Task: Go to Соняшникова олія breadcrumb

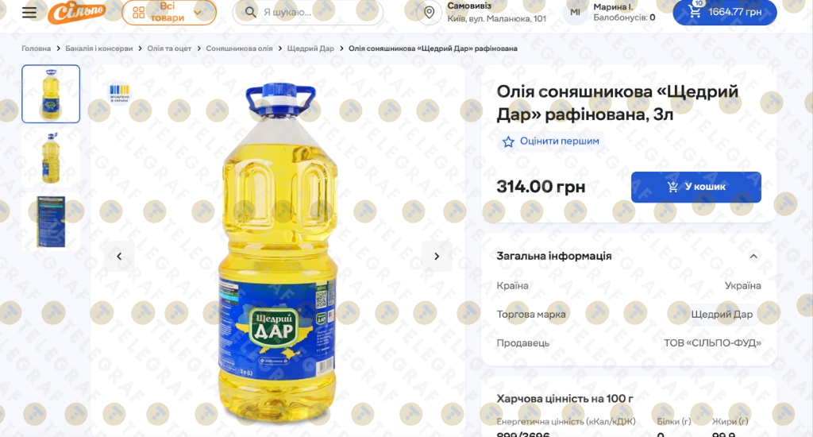Action: [x=239, y=48]
